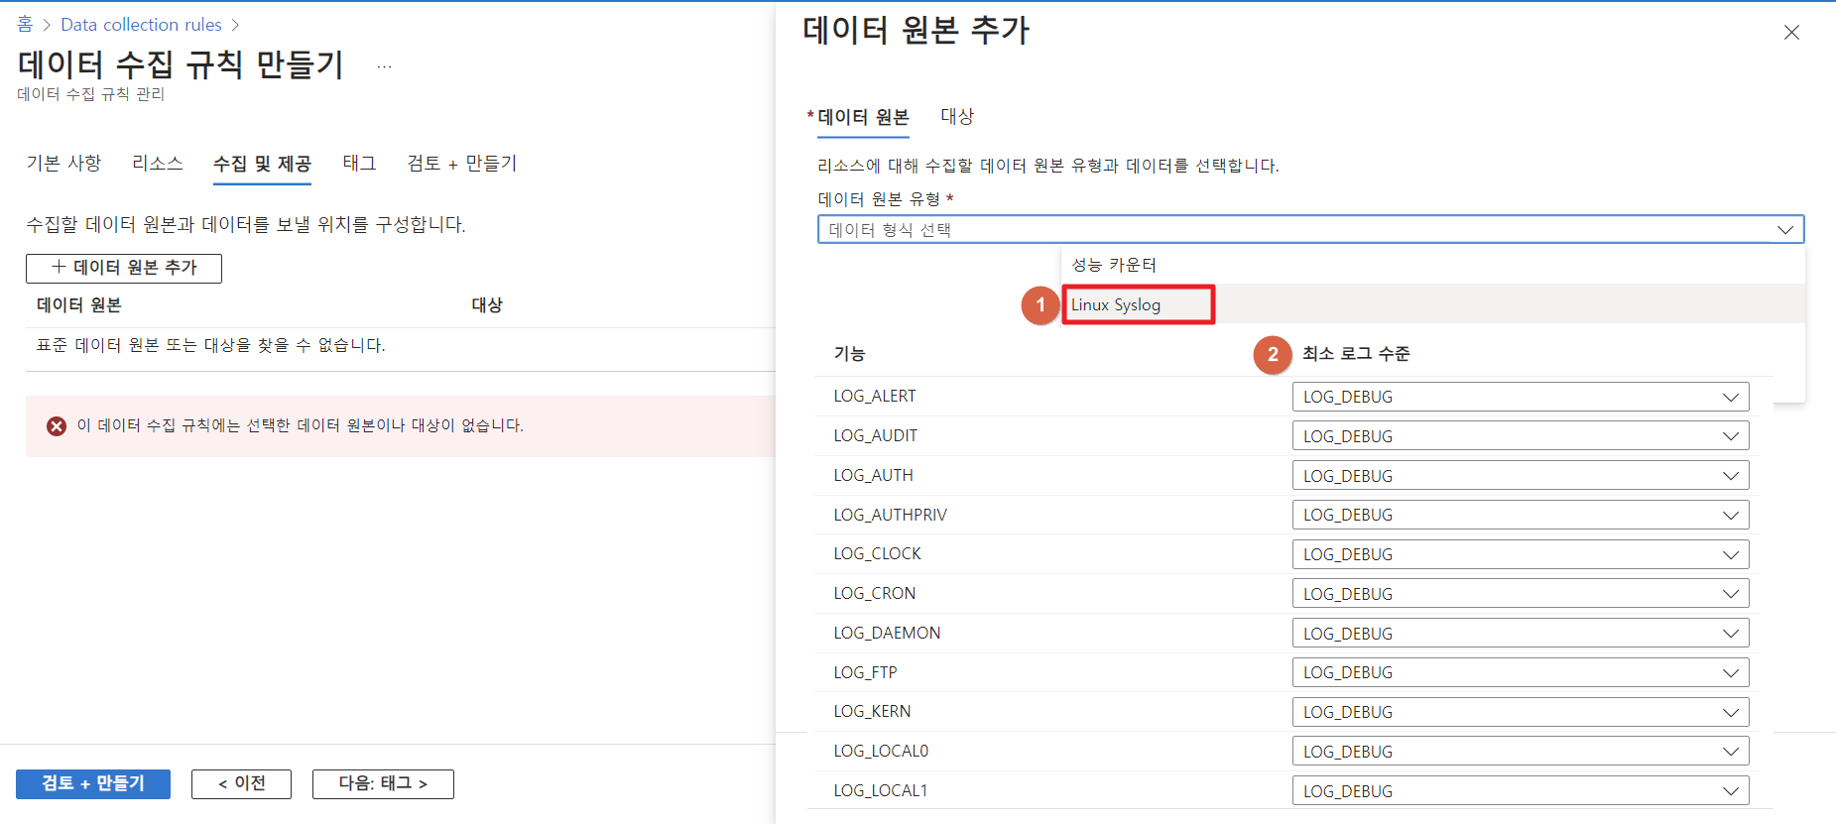Click the LOG_CLOCK facility label

click(x=877, y=554)
